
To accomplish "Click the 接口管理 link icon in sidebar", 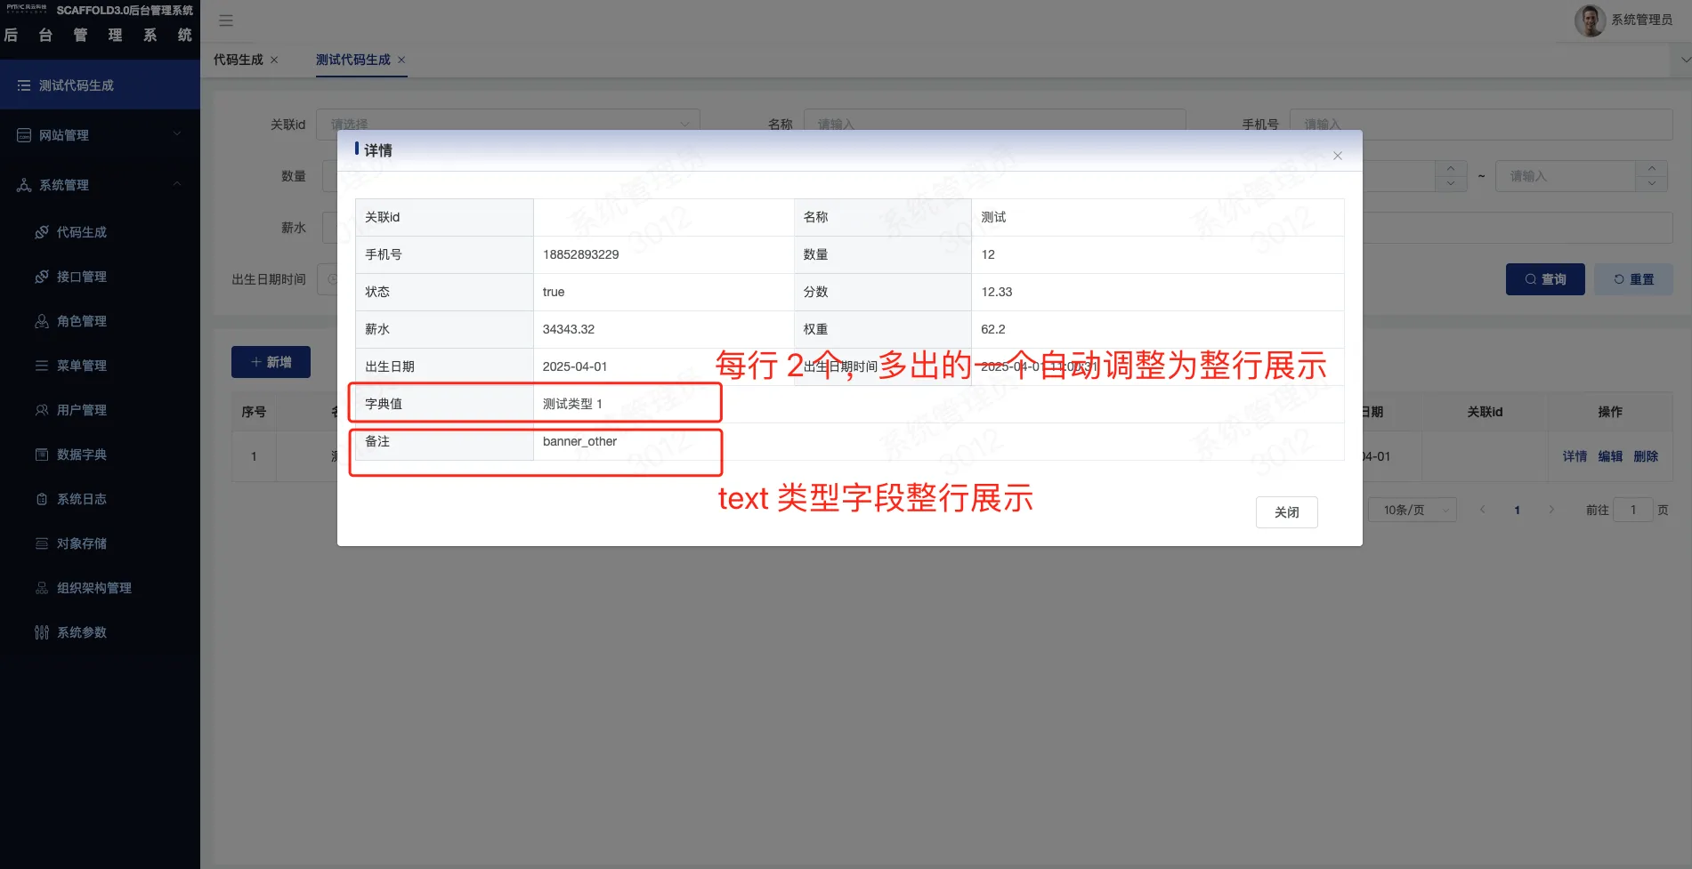I will click(x=42, y=277).
